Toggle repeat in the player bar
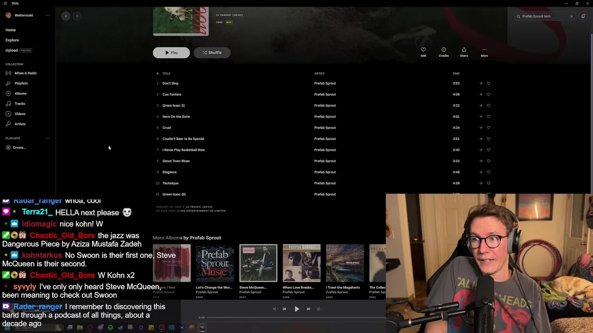Screen dimensions: 593x333 coord(319,309)
